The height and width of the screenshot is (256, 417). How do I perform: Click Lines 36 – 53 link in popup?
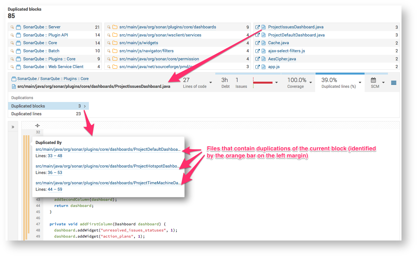[55, 173]
